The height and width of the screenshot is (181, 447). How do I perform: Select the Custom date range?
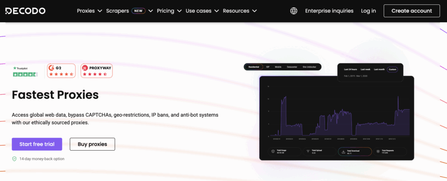point(392,69)
